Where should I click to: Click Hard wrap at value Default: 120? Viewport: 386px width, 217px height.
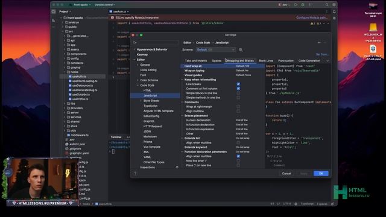(x=242, y=66)
